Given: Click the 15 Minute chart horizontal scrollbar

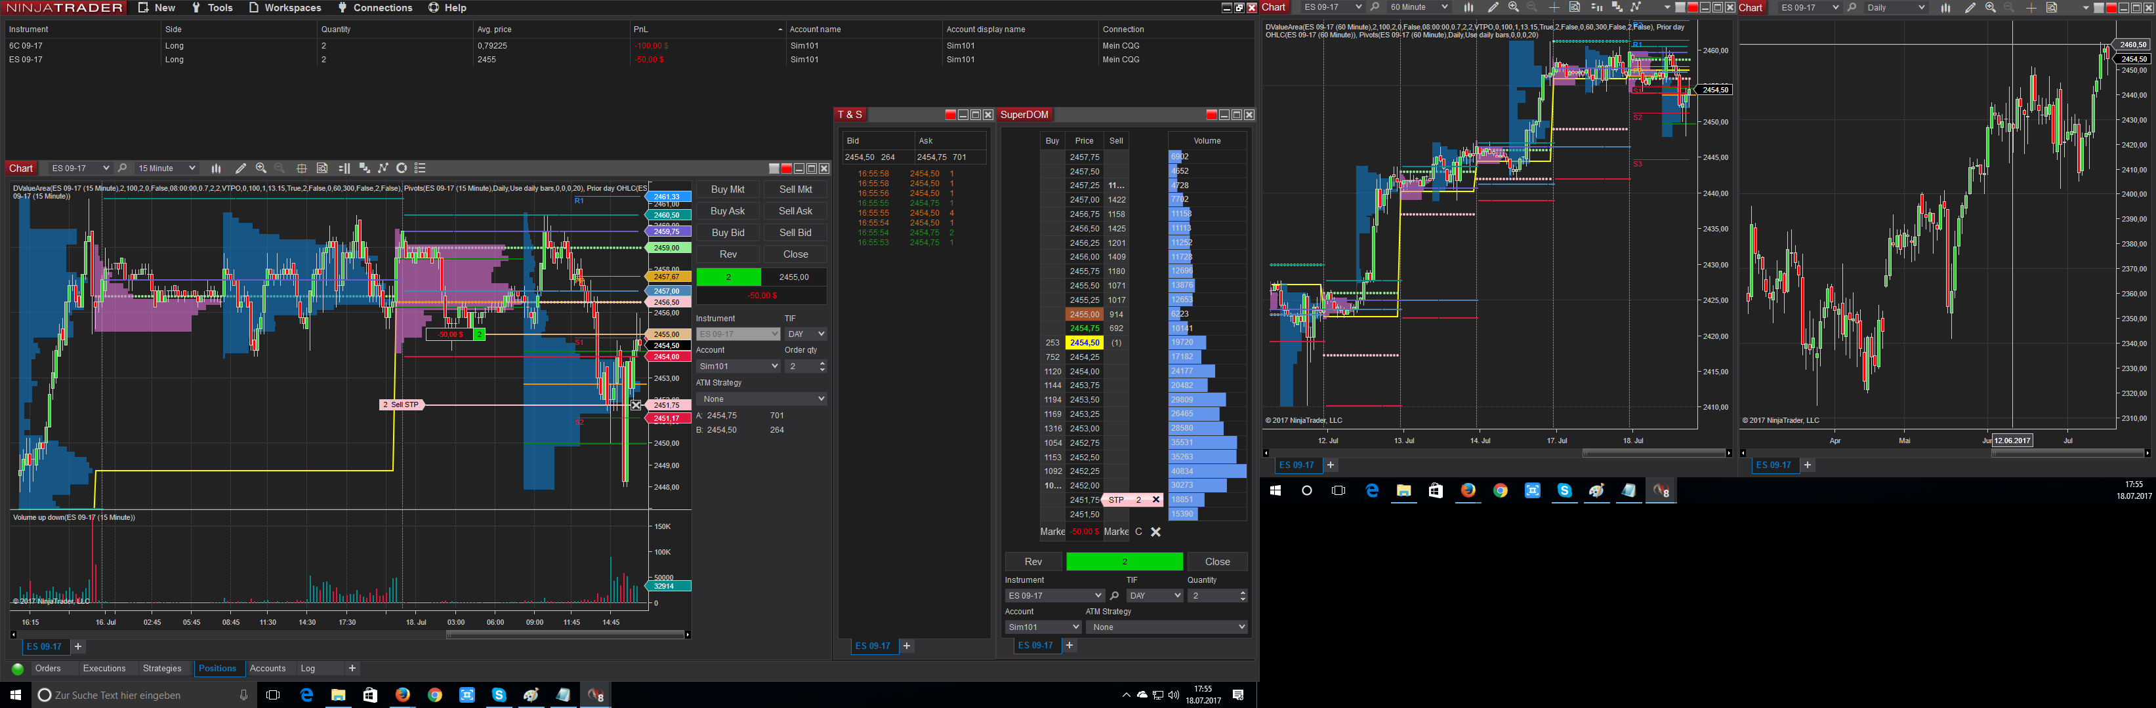Looking at the screenshot, I should (567, 635).
